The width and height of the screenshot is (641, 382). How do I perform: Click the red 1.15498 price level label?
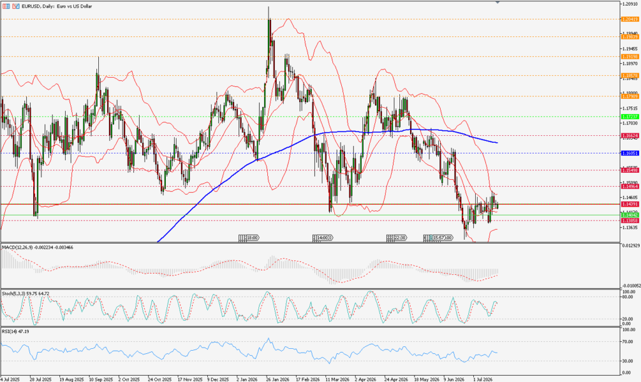(630, 170)
